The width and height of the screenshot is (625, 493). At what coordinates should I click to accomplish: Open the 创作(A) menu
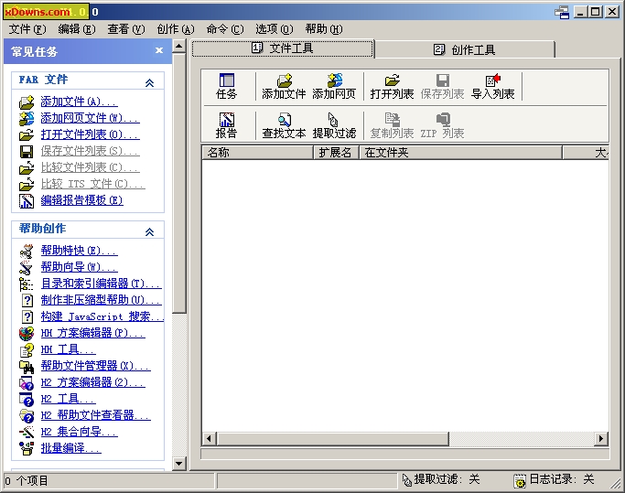(176, 29)
